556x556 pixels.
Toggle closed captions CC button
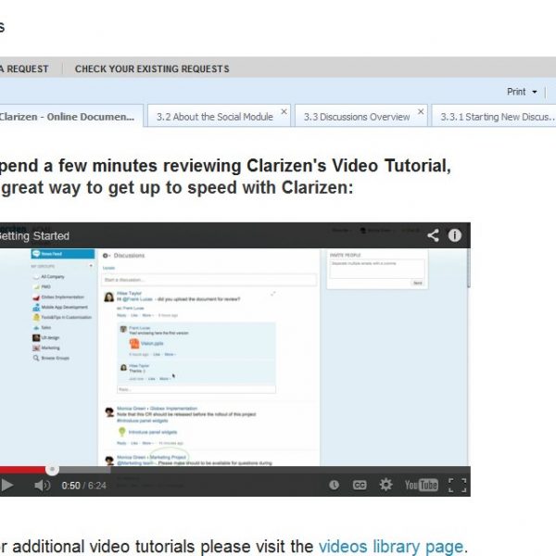tap(360, 485)
